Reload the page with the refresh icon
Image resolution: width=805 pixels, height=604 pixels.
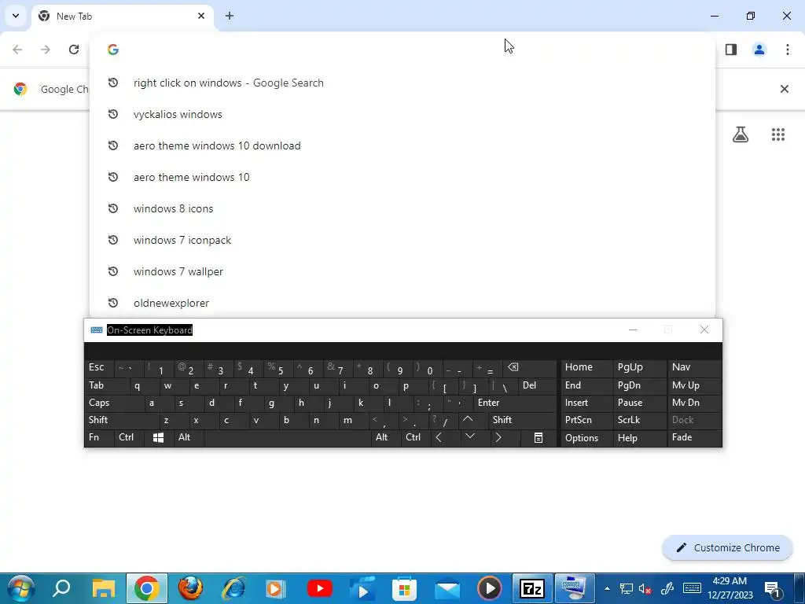74,50
